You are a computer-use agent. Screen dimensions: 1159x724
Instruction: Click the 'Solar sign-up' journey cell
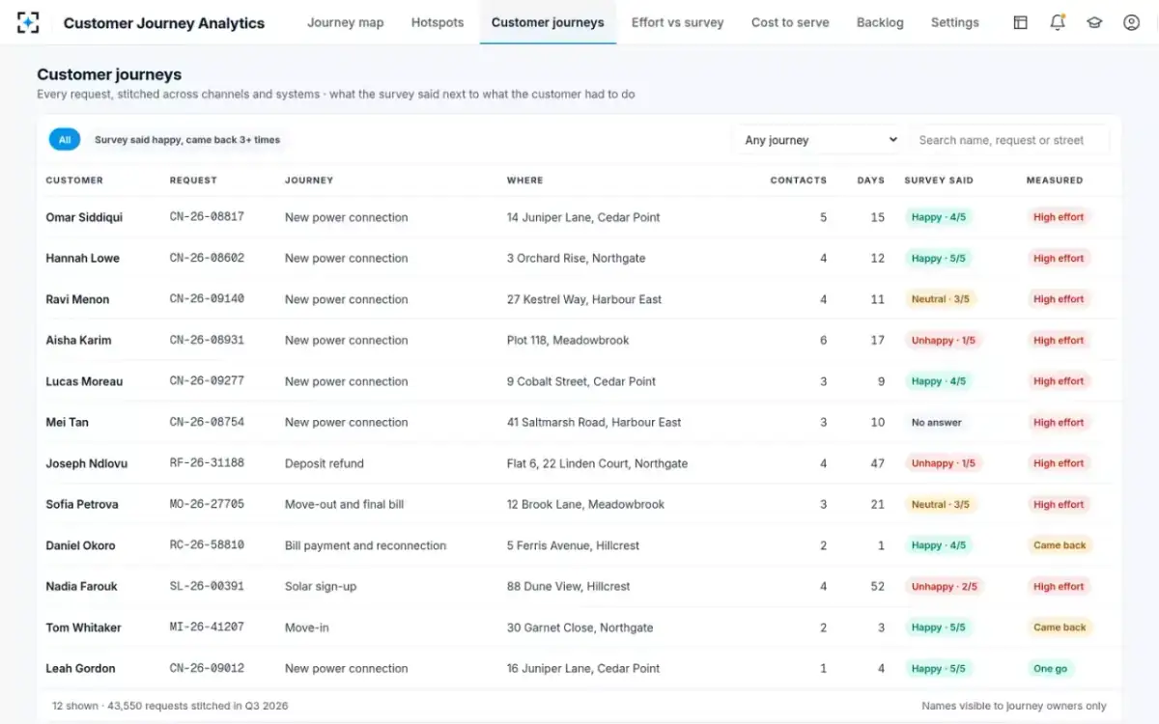tap(321, 586)
